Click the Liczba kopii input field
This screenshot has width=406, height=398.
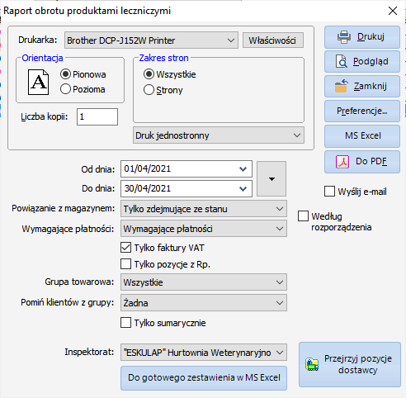pyautogui.click(x=97, y=116)
